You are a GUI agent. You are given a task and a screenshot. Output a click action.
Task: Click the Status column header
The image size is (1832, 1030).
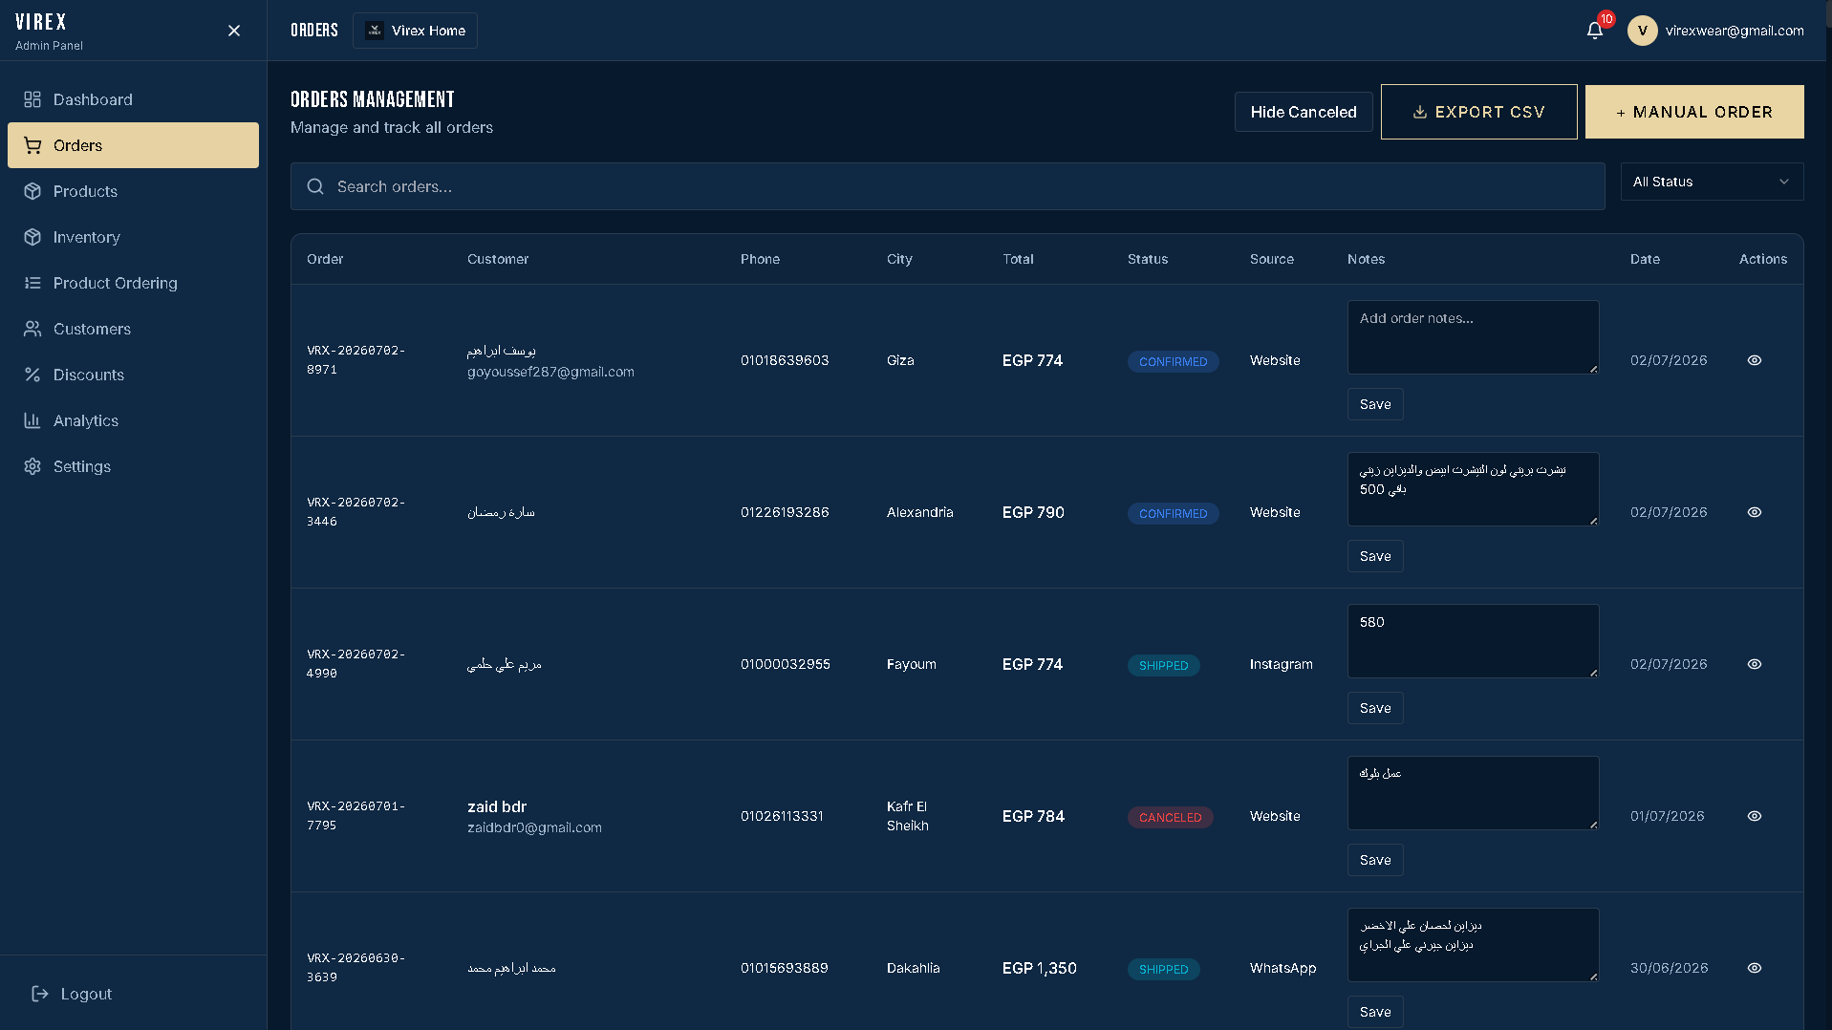tap(1148, 259)
